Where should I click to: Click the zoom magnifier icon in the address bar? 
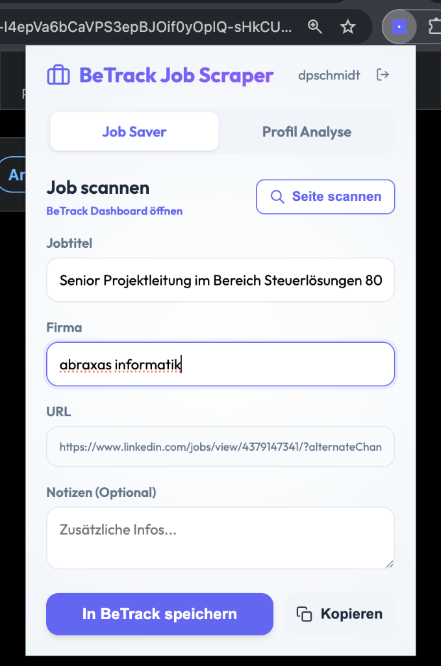click(x=314, y=27)
